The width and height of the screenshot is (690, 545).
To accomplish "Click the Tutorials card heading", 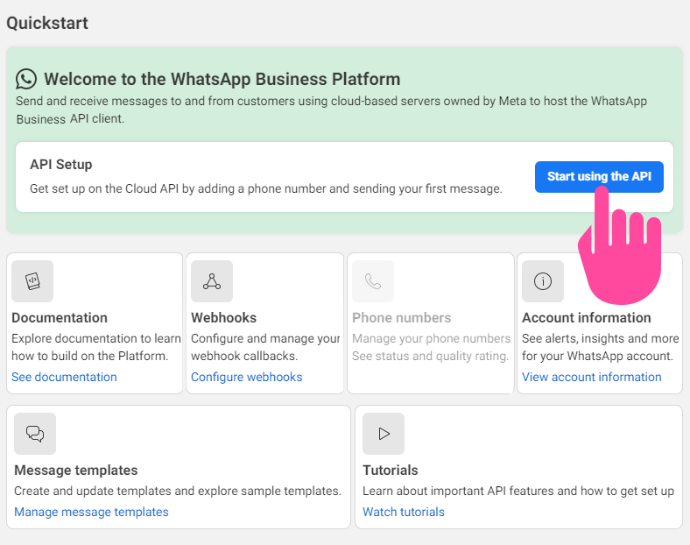I will point(391,471).
